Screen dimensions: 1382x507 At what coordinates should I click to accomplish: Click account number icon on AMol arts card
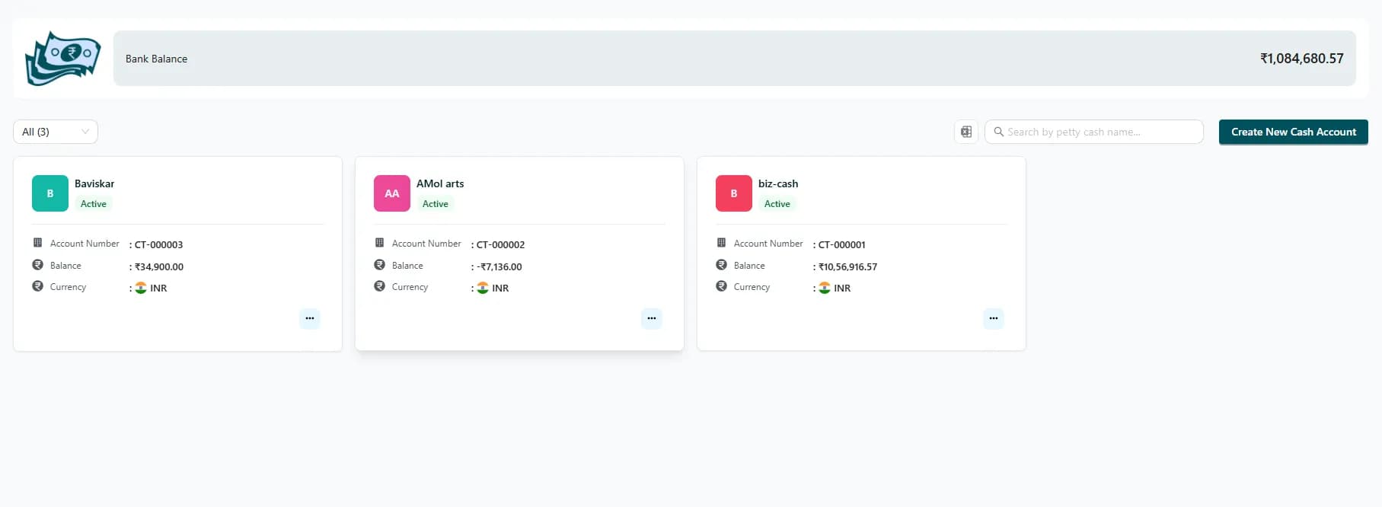click(x=379, y=243)
